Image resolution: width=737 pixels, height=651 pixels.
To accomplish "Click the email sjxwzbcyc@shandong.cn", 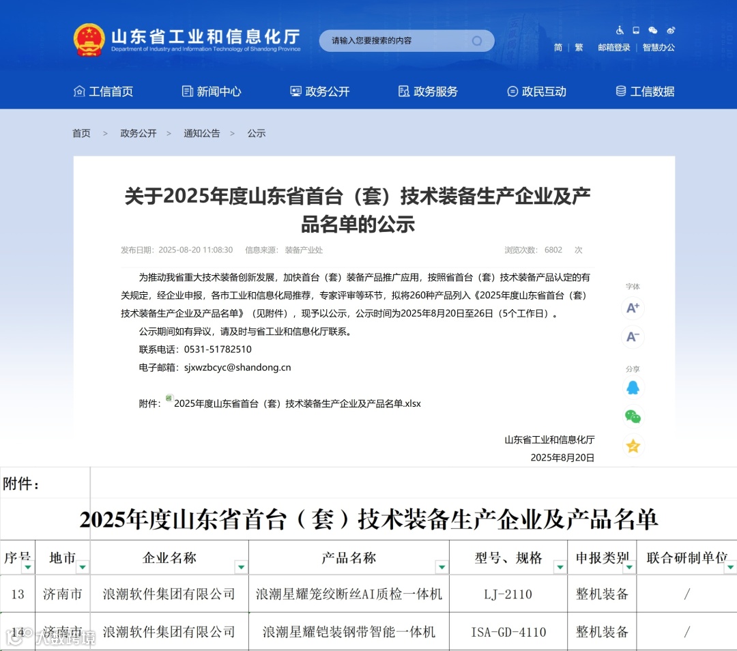I will coord(237,368).
